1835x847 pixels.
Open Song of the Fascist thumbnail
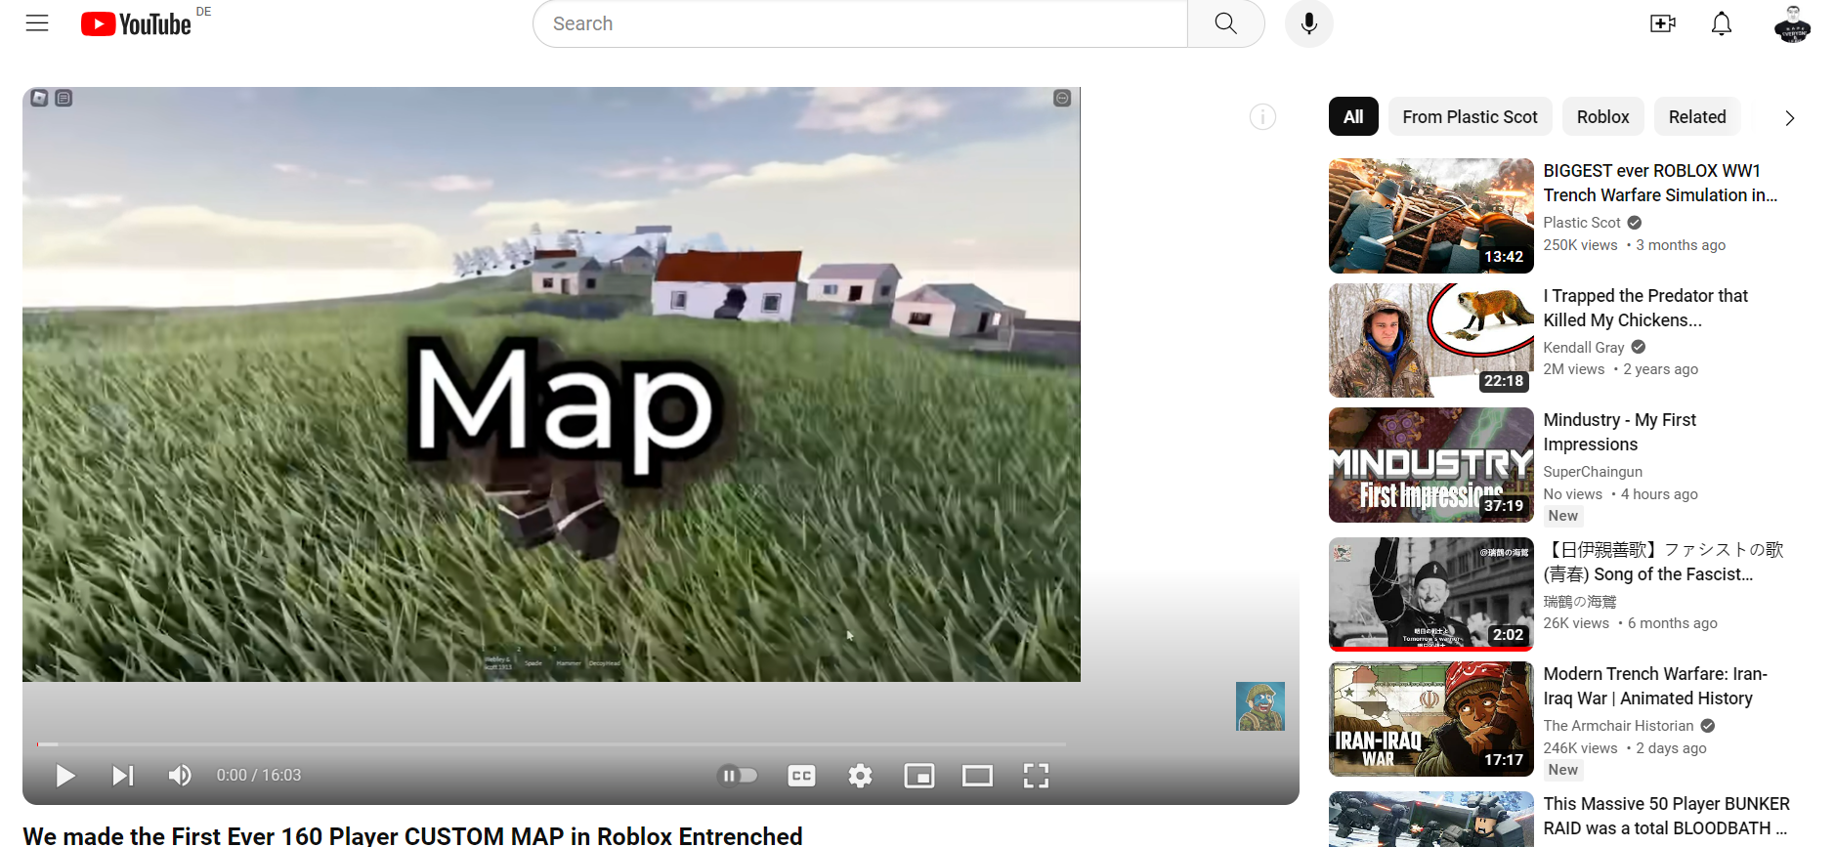point(1430,594)
